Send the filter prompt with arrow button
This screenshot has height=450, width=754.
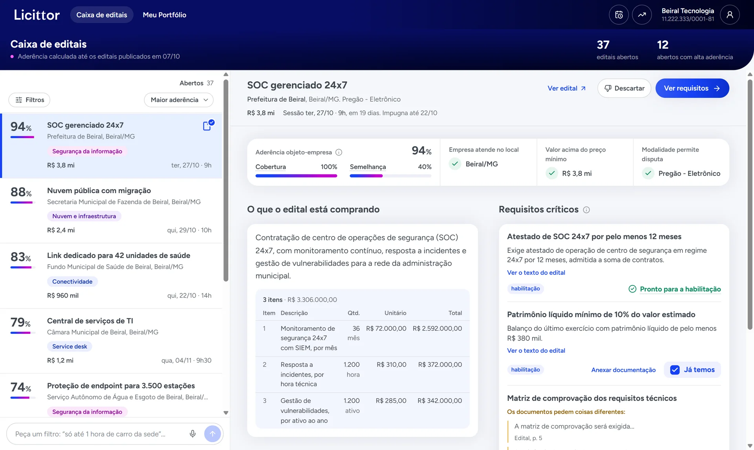pyautogui.click(x=212, y=434)
